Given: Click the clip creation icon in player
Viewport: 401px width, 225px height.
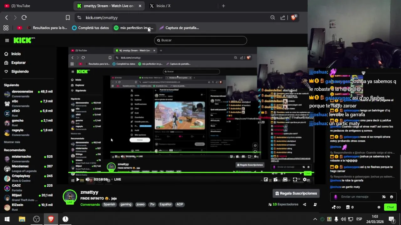Looking at the screenshot, I should (x=275, y=179).
